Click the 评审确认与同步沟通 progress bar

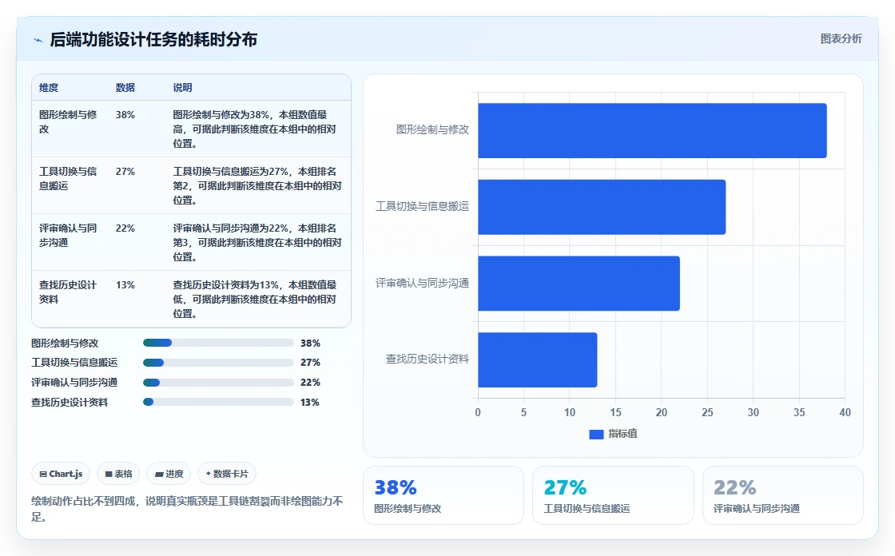[218, 383]
